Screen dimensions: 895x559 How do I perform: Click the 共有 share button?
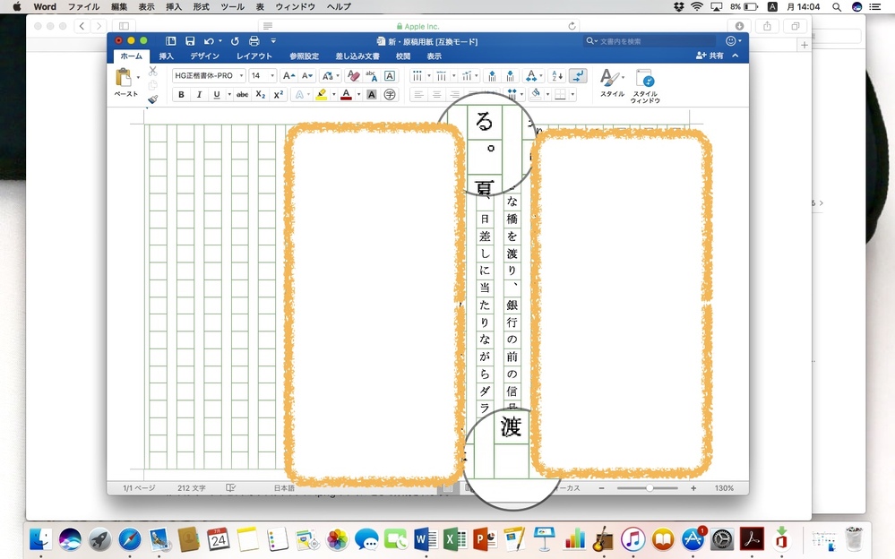coord(710,56)
